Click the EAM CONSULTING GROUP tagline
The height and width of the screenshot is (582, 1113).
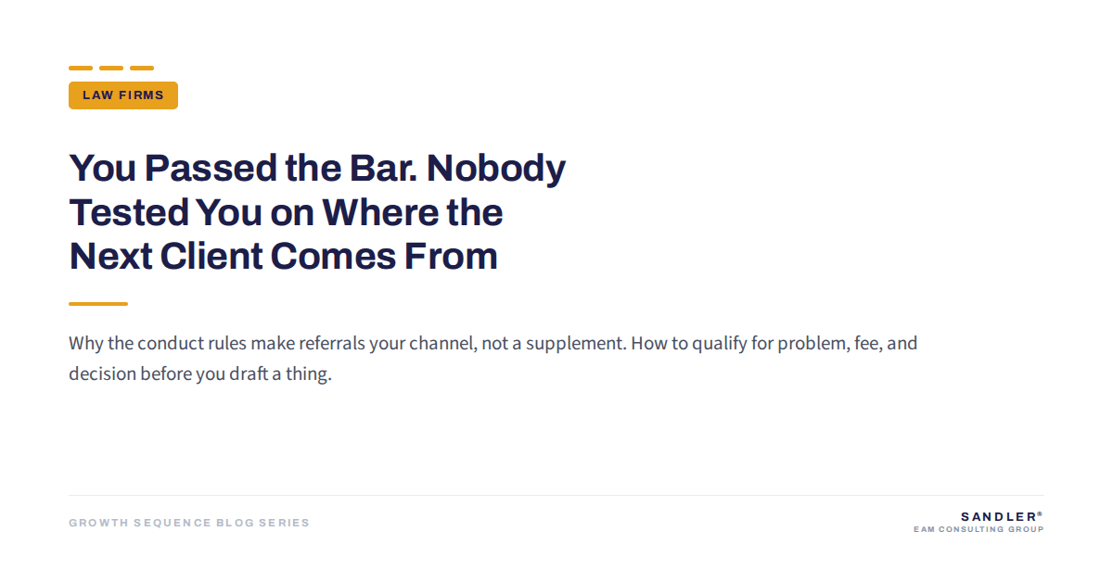tap(979, 530)
